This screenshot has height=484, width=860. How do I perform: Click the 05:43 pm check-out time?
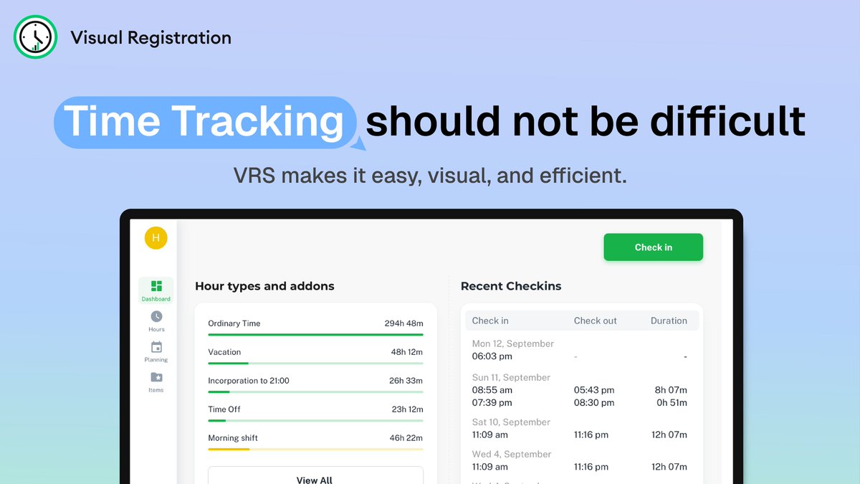(x=594, y=390)
